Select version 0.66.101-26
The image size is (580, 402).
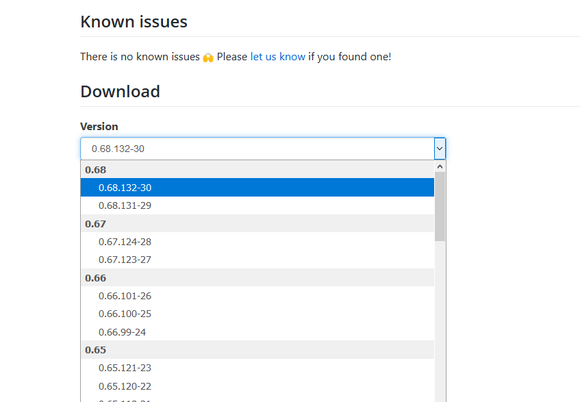coord(257,296)
